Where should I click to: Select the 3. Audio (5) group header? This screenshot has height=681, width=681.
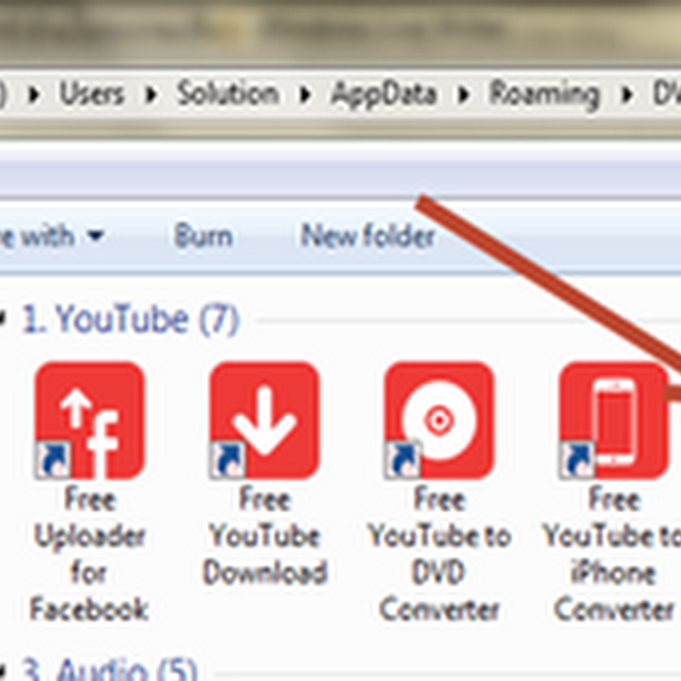pos(110,669)
